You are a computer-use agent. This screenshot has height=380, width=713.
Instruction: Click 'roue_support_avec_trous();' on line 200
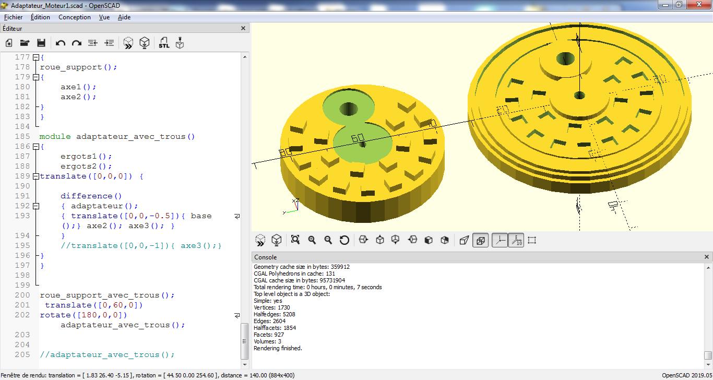click(x=108, y=295)
